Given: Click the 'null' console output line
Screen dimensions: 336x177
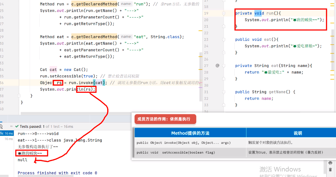Looking at the screenshot, I should (x=22, y=160).
